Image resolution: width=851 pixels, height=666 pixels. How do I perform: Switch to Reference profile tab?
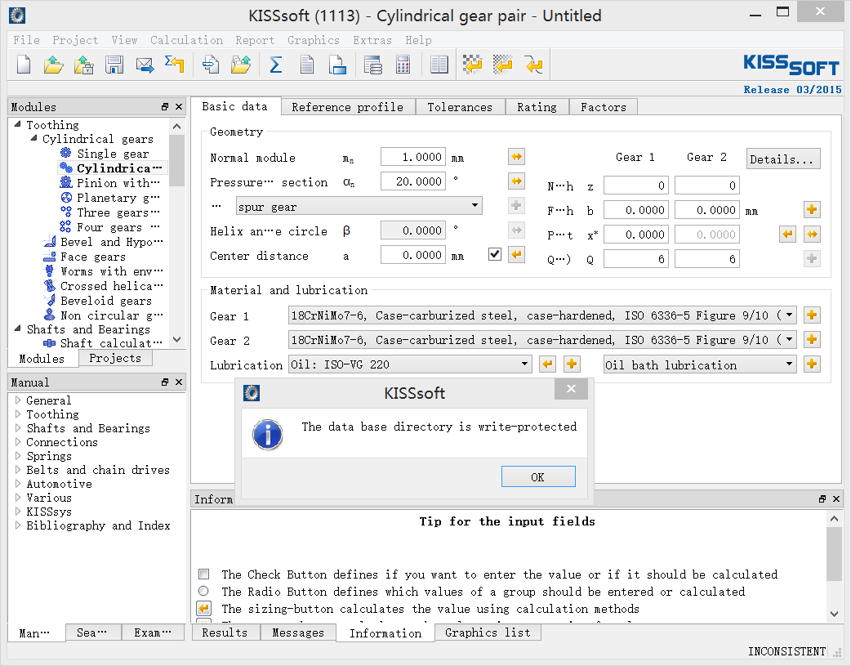pos(347,107)
